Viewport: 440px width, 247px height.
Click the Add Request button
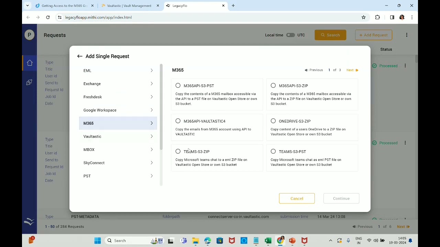[x=374, y=35]
